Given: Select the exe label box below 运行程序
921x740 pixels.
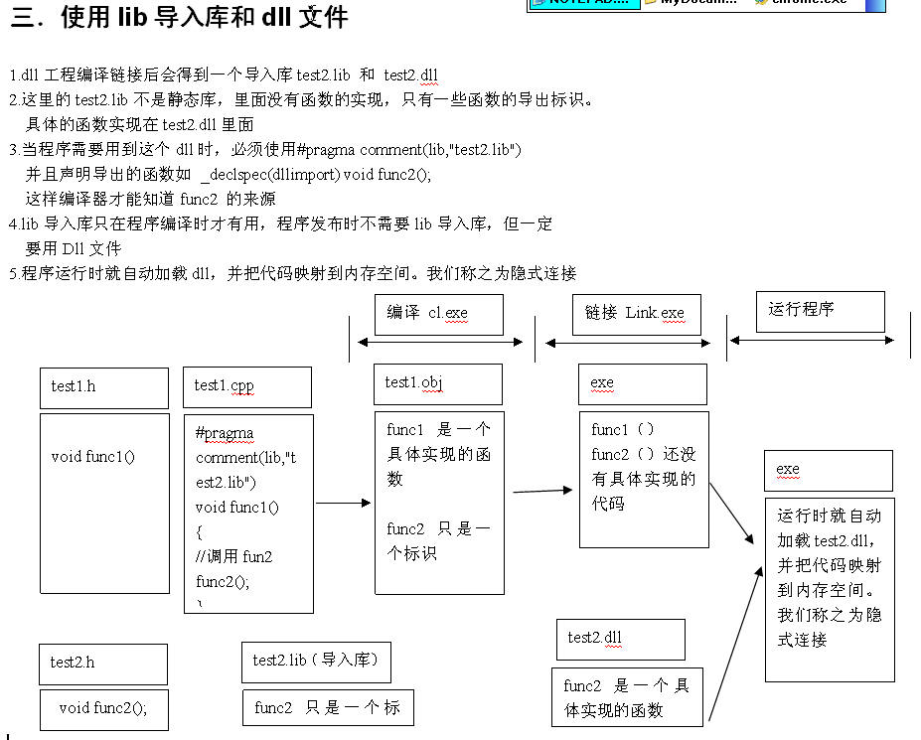Looking at the screenshot, I should [829, 471].
